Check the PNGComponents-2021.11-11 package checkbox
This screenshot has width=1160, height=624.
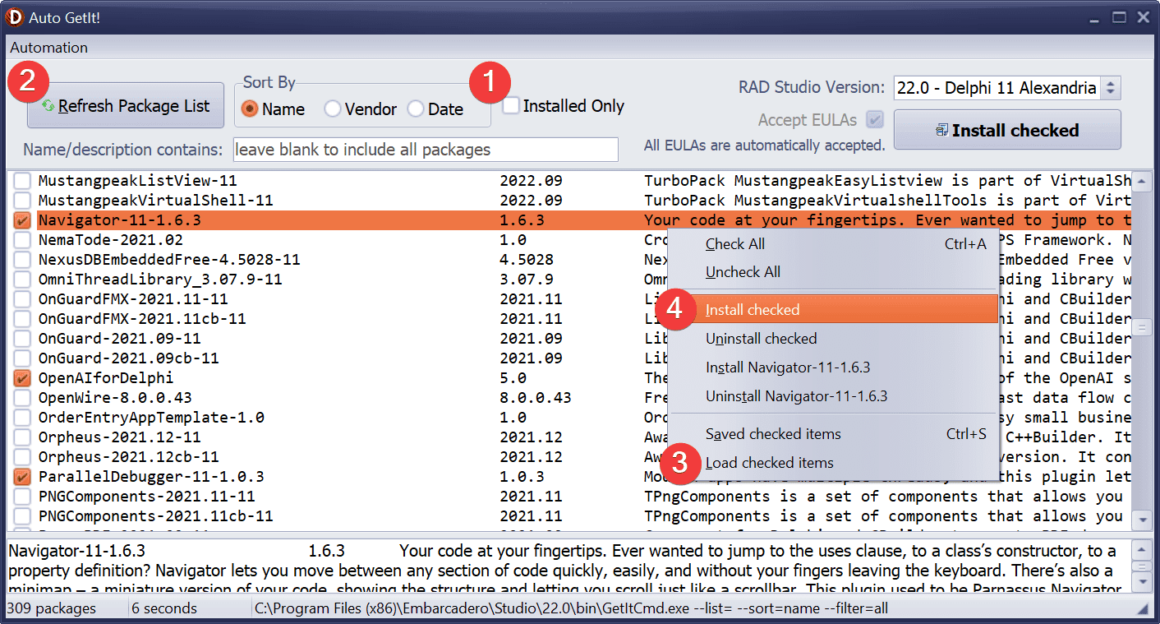click(22, 497)
